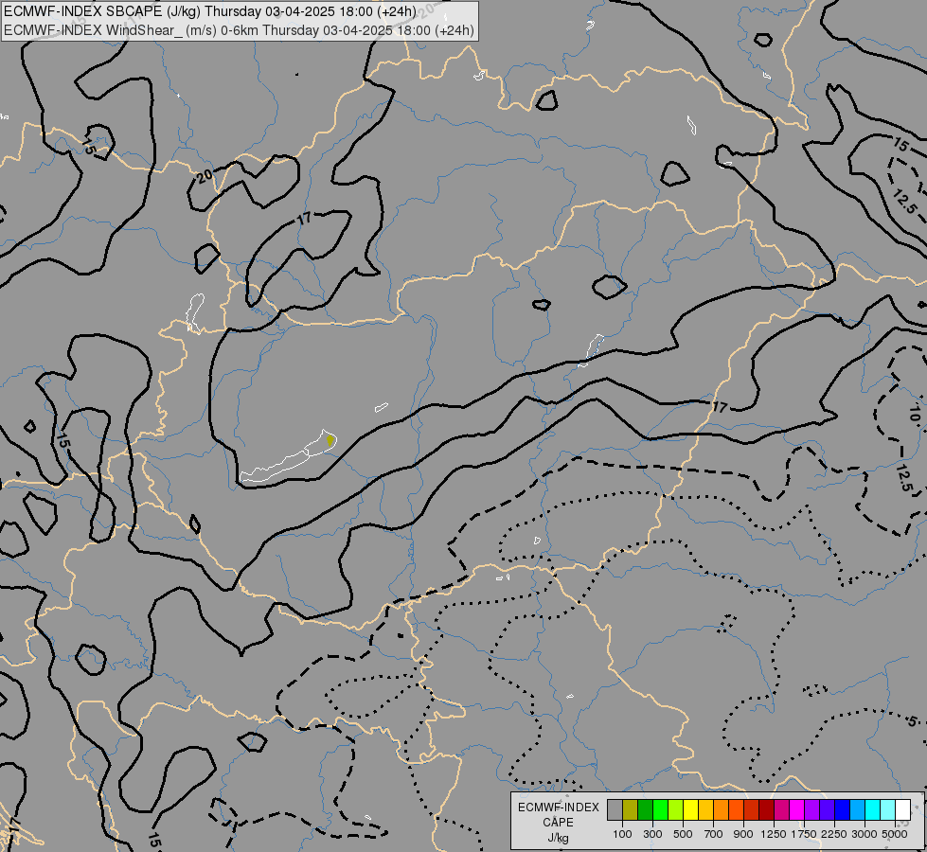Click the legend's "CAPE" label
The image size is (927, 852).
pyautogui.click(x=558, y=823)
